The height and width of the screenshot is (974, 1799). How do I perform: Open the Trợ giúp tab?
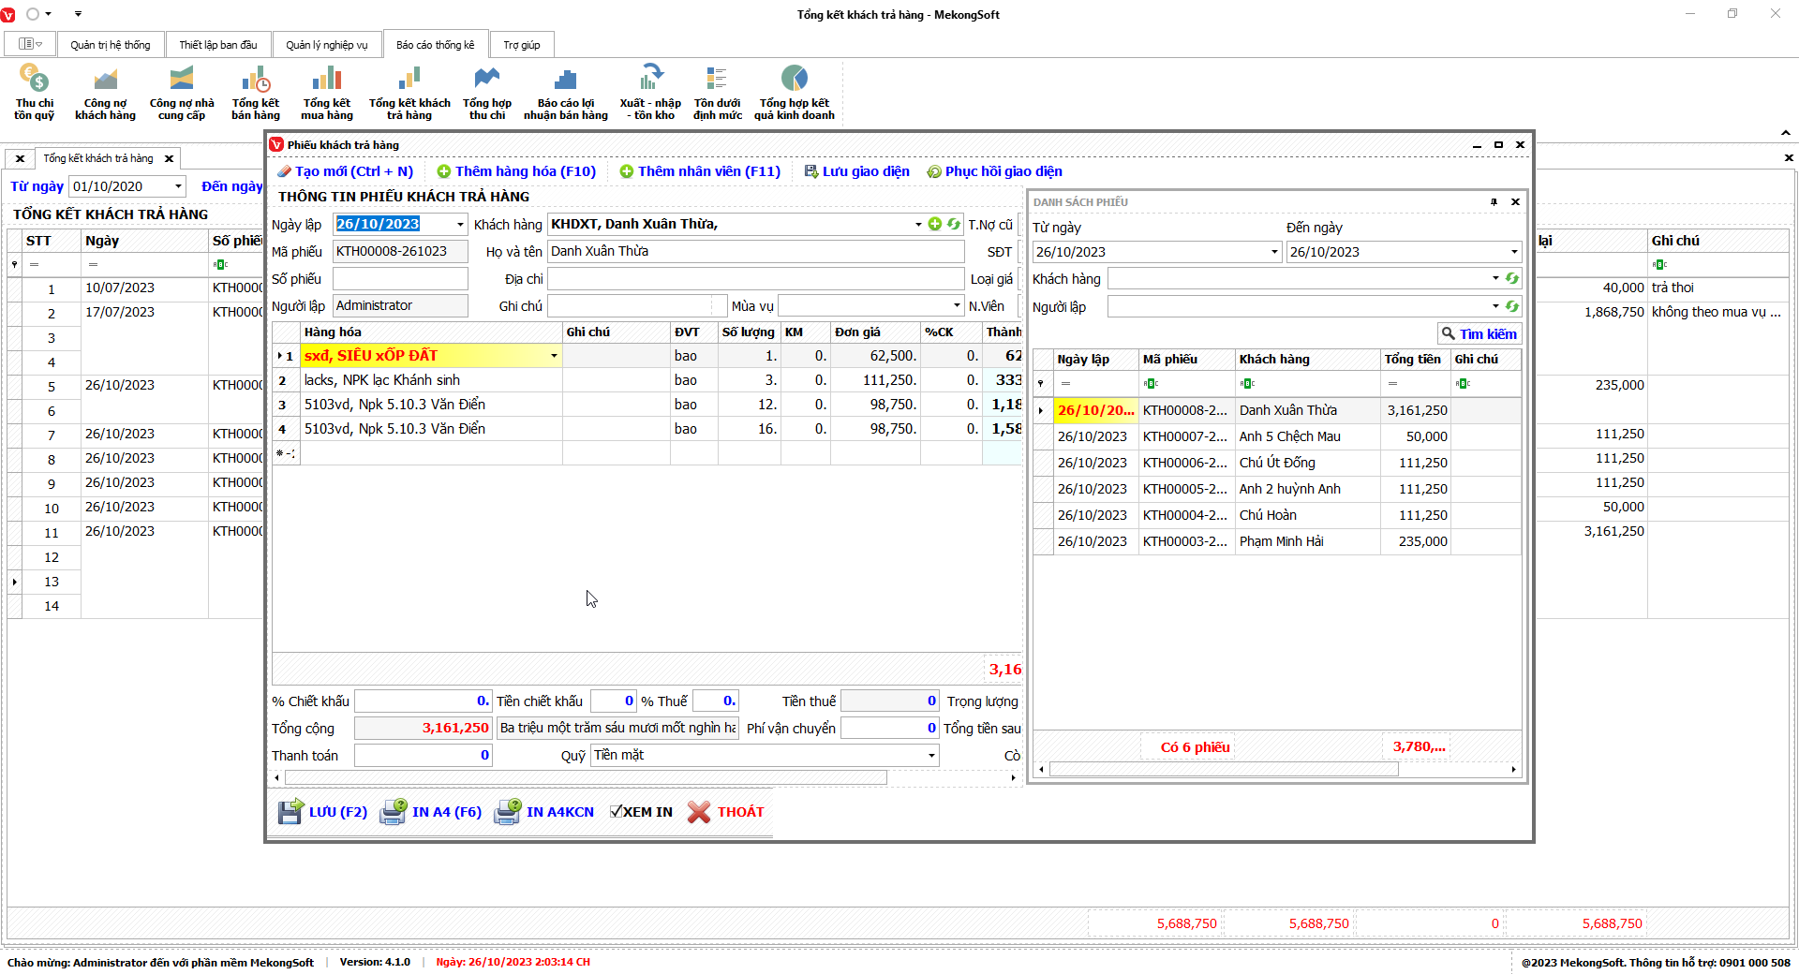point(521,45)
